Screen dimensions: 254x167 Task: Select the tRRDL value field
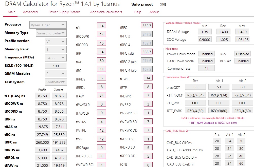click(102, 87)
